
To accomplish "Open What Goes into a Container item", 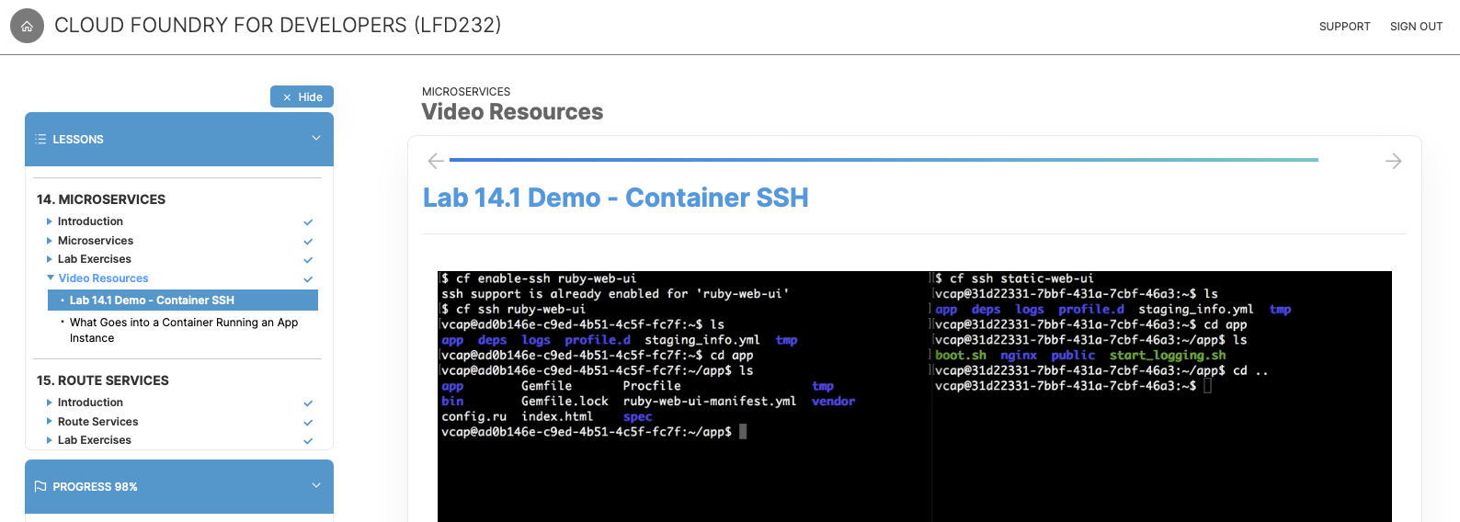I will tap(184, 330).
